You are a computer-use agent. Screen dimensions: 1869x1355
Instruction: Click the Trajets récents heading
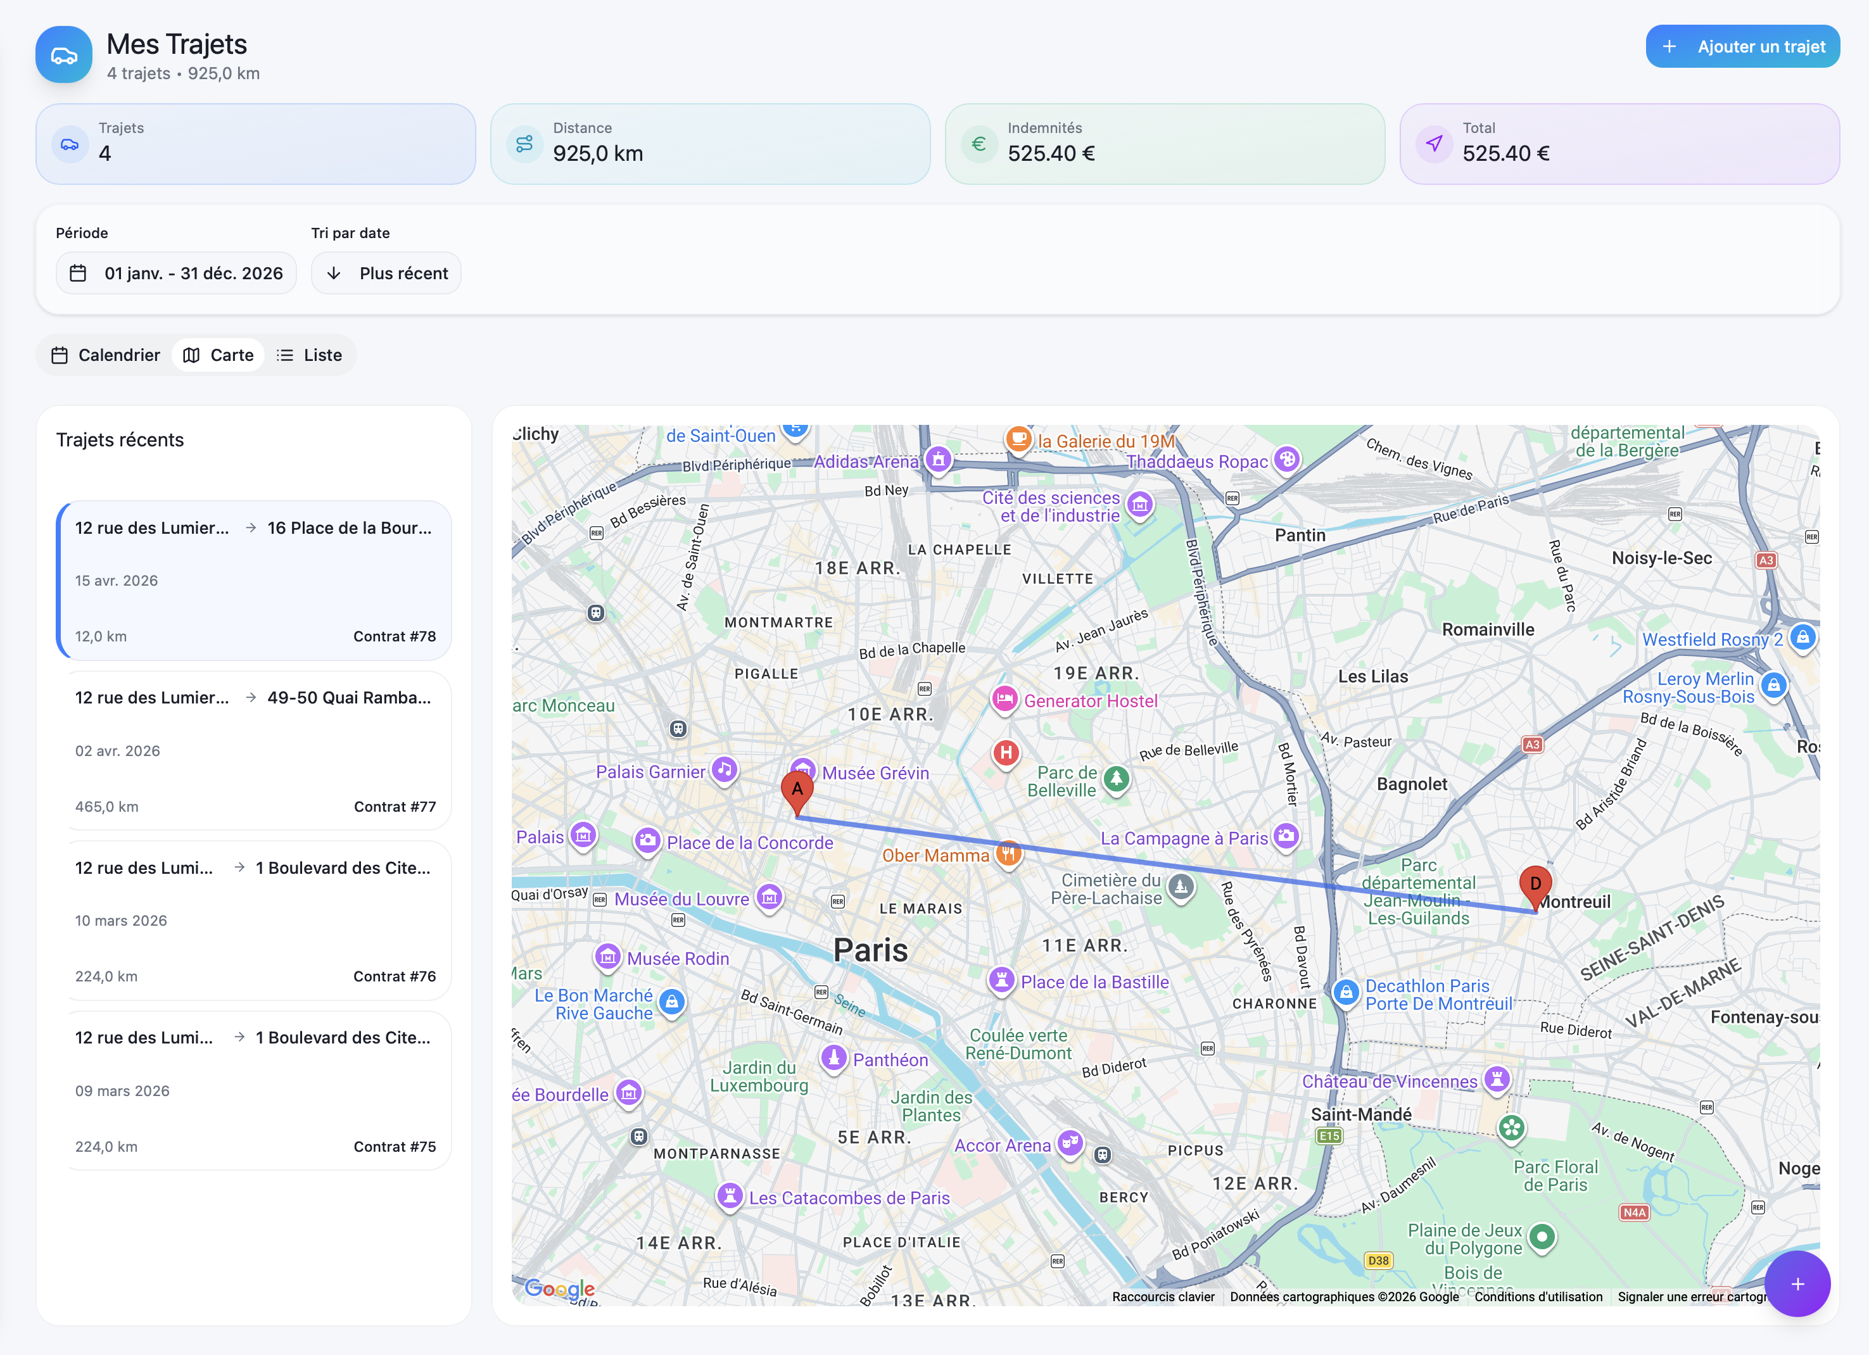[120, 440]
